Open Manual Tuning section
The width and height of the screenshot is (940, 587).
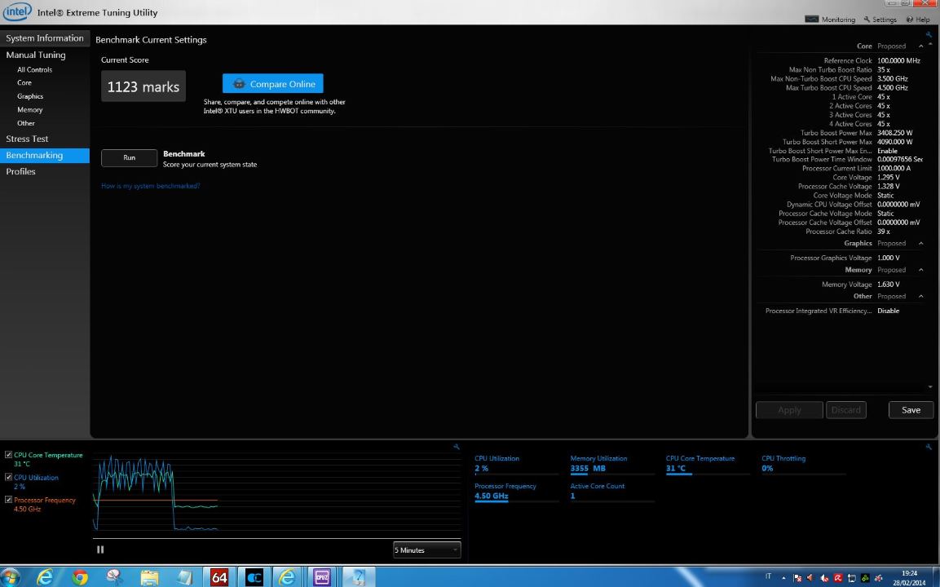click(36, 55)
